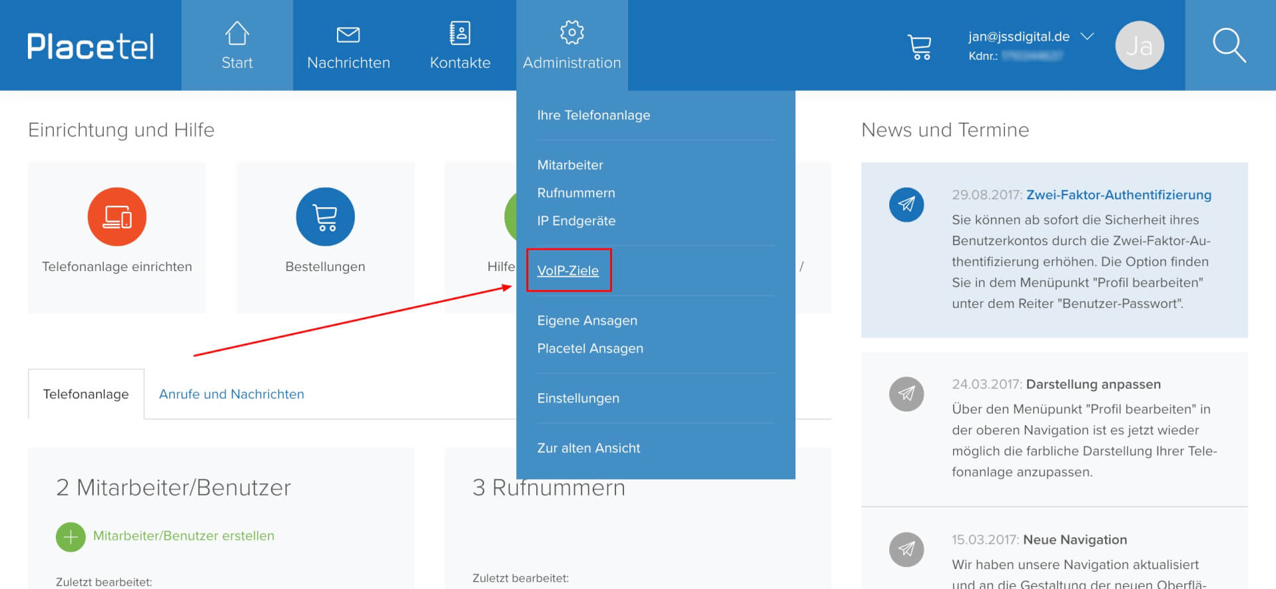Image resolution: width=1276 pixels, height=589 pixels.
Task: Click the orange Telefonanlage einrichten icon
Action: pyautogui.click(x=117, y=216)
